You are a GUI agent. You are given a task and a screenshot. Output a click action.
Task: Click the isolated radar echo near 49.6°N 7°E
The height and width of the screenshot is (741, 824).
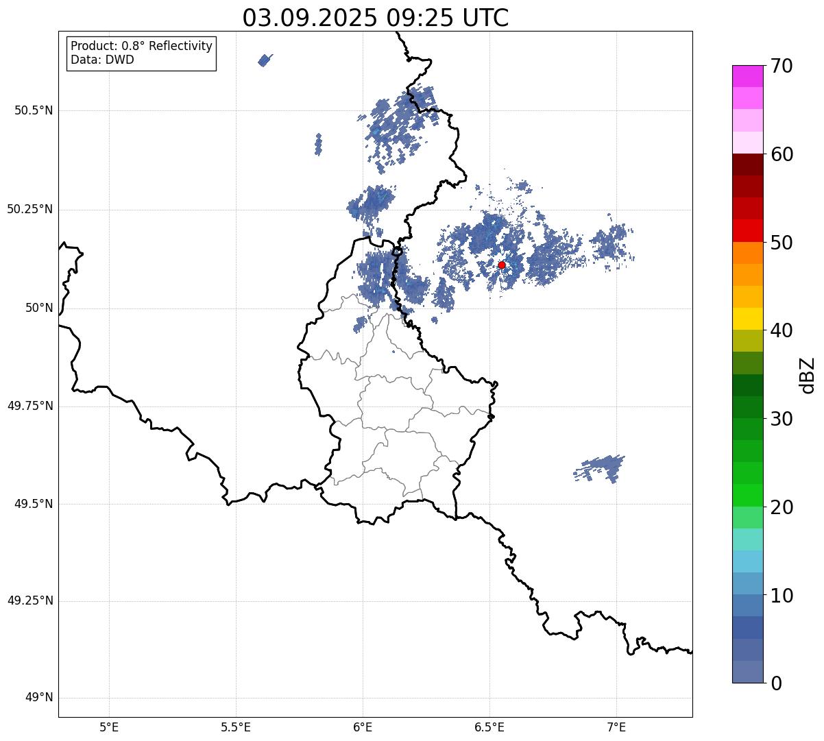pyautogui.click(x=601, y=468)
